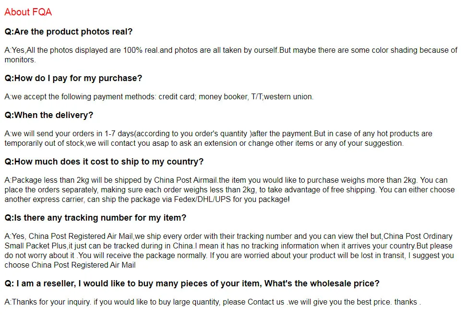Click "Is there any tracking number" question
The image size is (466, 318).
tap(96, 218)
